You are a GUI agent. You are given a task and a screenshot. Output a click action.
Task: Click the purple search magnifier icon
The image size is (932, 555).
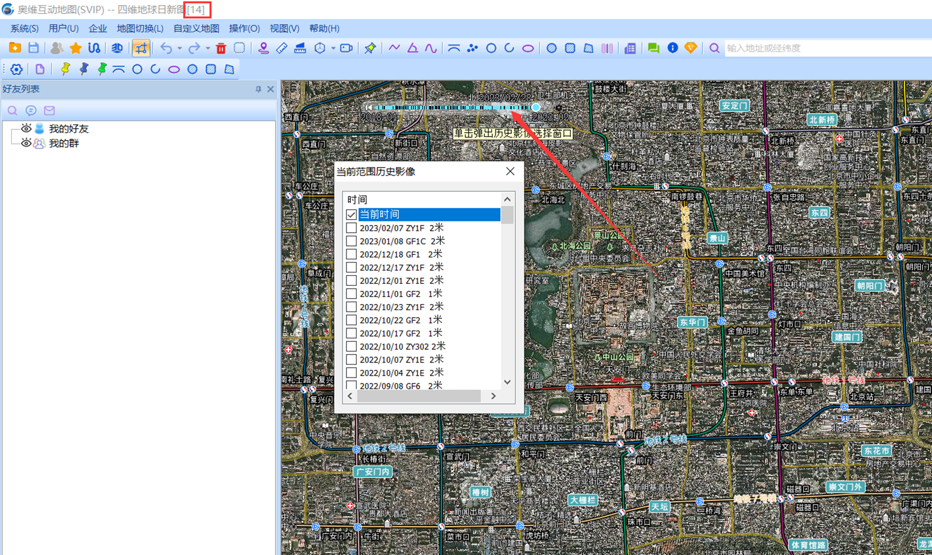pyautogui.click(x=715, y=48)
